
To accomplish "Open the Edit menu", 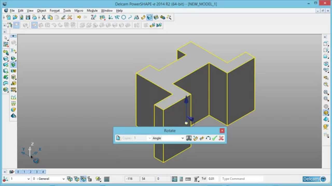I will click(21, 11).
